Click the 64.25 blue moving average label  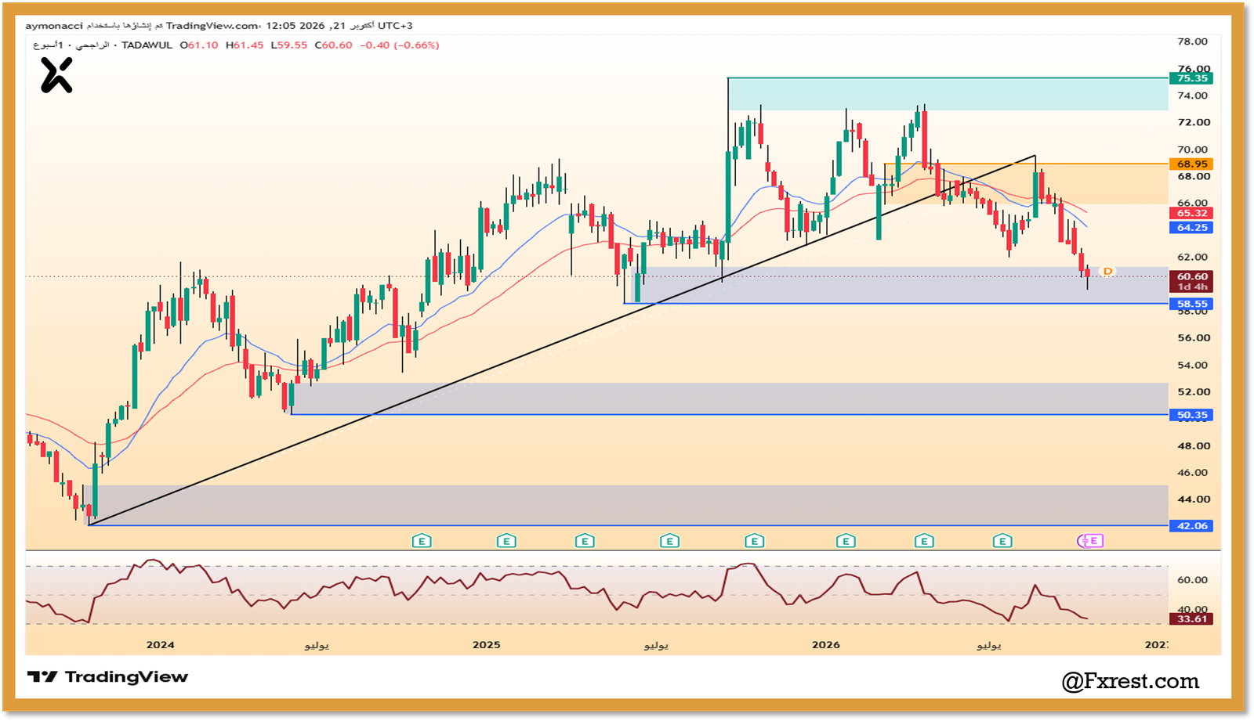click(1191, 228)
